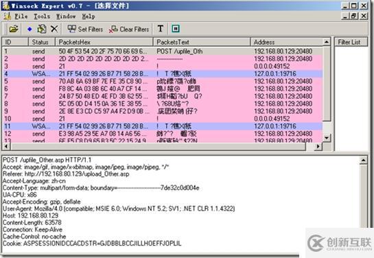Click the open folder toolbar icon
The height and width of the screenshot is (258, 374).
click(x=14, y=29)
